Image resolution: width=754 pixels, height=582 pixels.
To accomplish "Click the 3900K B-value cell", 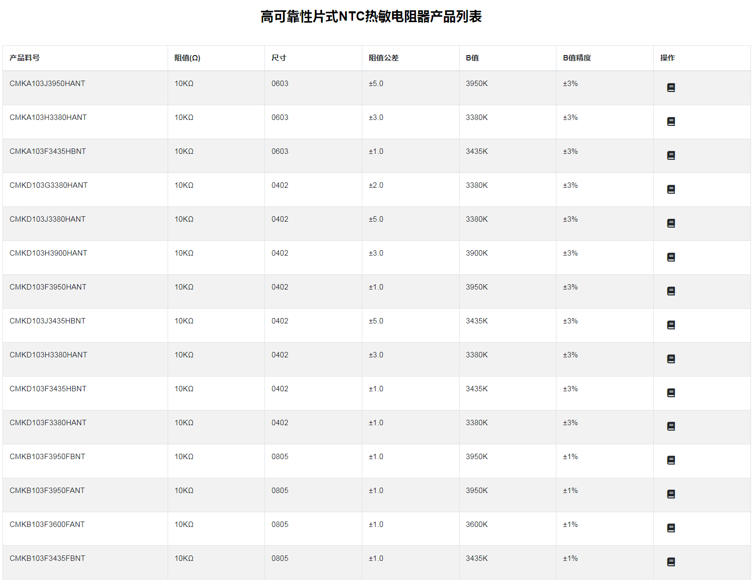I will pyautogui.click(x=477, y=253).
